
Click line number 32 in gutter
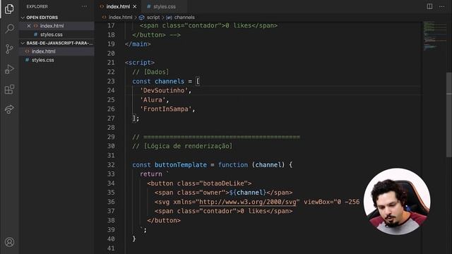tap(111, 164)
